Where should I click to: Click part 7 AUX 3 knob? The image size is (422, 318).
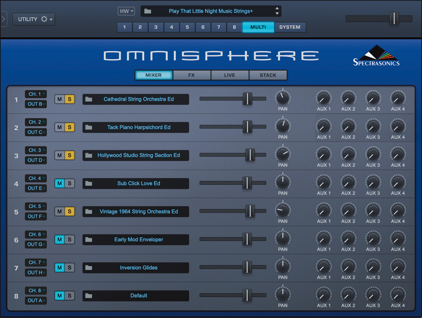point(373,266)
